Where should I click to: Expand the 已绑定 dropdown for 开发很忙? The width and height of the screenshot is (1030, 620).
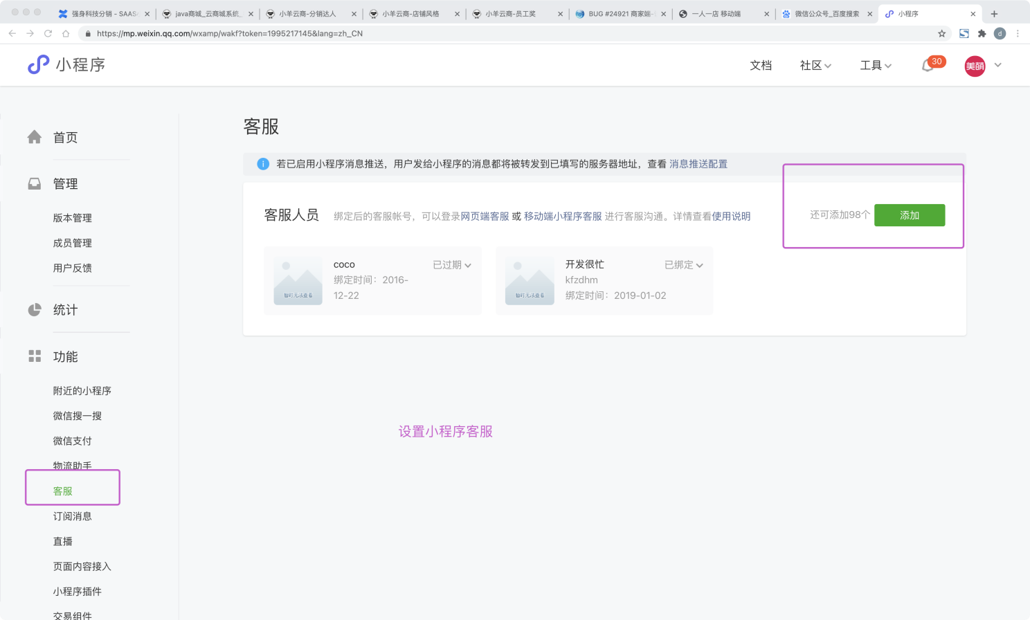683,265
